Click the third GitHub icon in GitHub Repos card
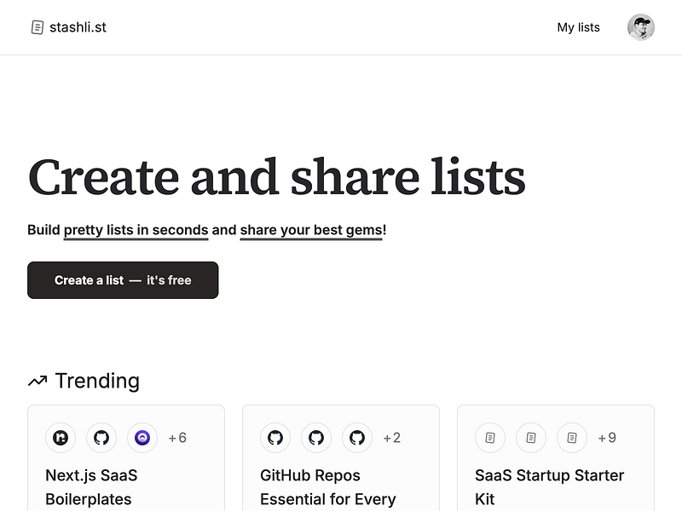682x511 pixels. pos(357,438)
